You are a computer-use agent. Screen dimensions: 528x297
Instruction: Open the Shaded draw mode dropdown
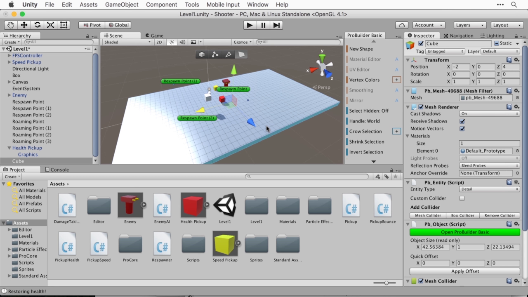tap(127, 42)
